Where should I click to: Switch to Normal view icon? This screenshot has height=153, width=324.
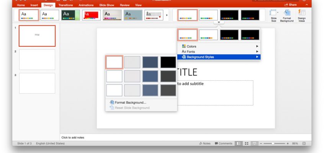(239, 143)
